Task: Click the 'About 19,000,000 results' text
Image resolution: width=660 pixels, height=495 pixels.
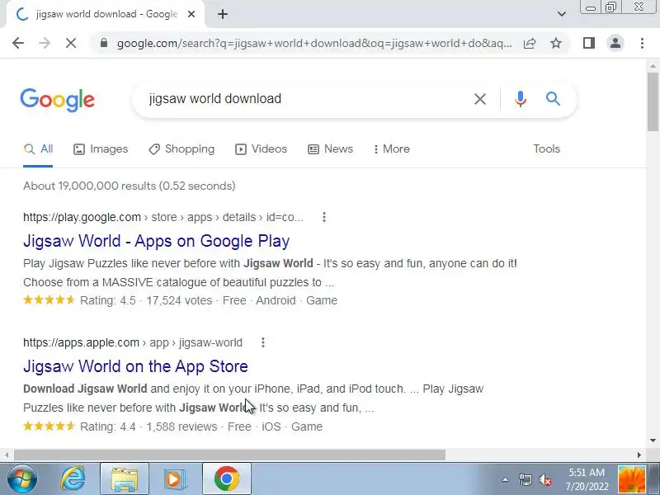Action: click(x=130, y=186)
